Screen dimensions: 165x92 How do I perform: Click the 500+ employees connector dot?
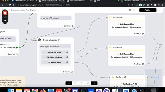tap(67, 62)
